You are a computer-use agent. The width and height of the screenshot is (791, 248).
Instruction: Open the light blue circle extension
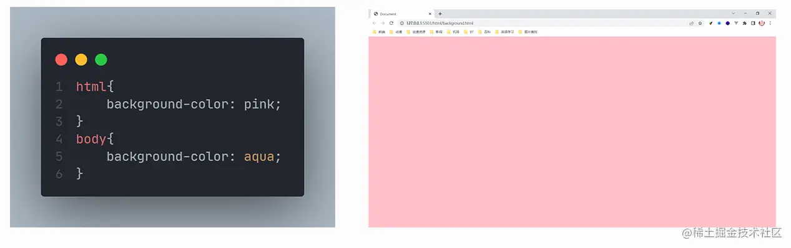click(x=719, y=23)
